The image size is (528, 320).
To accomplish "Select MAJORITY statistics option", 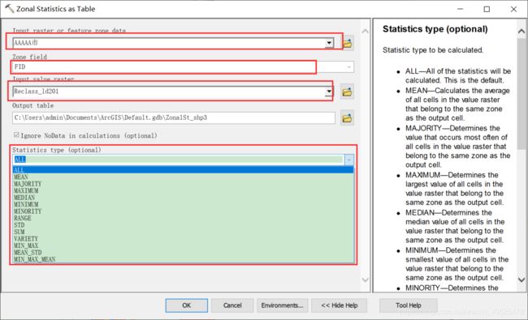I will coord(184,184).
